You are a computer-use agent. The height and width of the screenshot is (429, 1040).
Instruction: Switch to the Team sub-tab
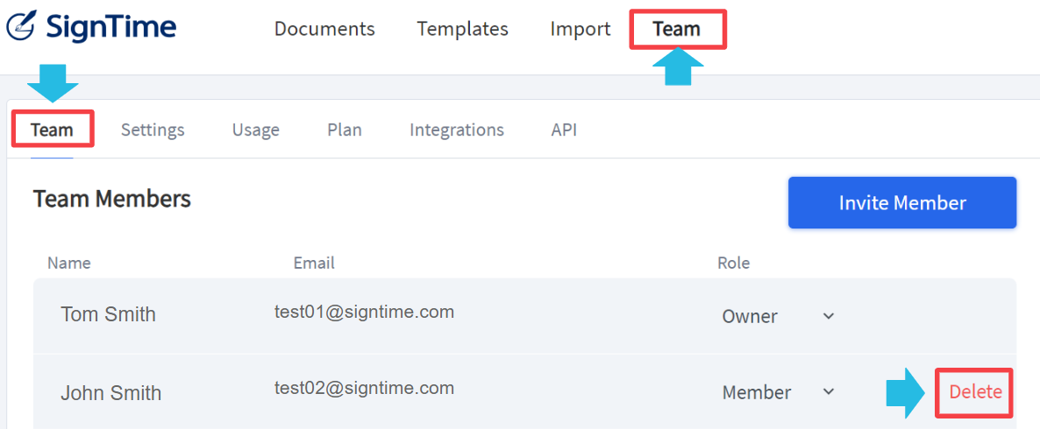[x=52, y=130]
